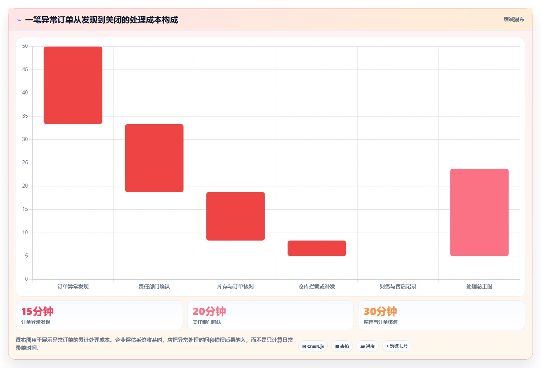
Task: Click the x-axis label 订单异常发现
Action: (73, 286)
